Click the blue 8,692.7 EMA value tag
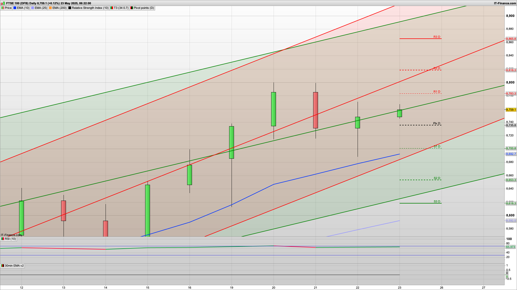The height and width of the screenshot is (290, 517). 511,154
